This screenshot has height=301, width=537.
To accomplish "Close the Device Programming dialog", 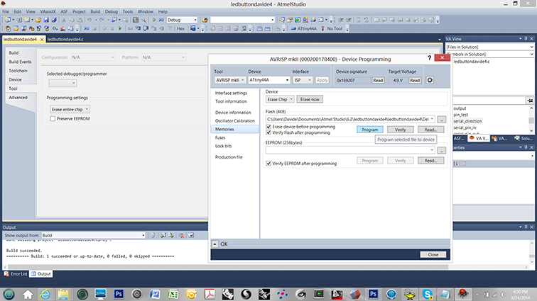I will point(433,254).
